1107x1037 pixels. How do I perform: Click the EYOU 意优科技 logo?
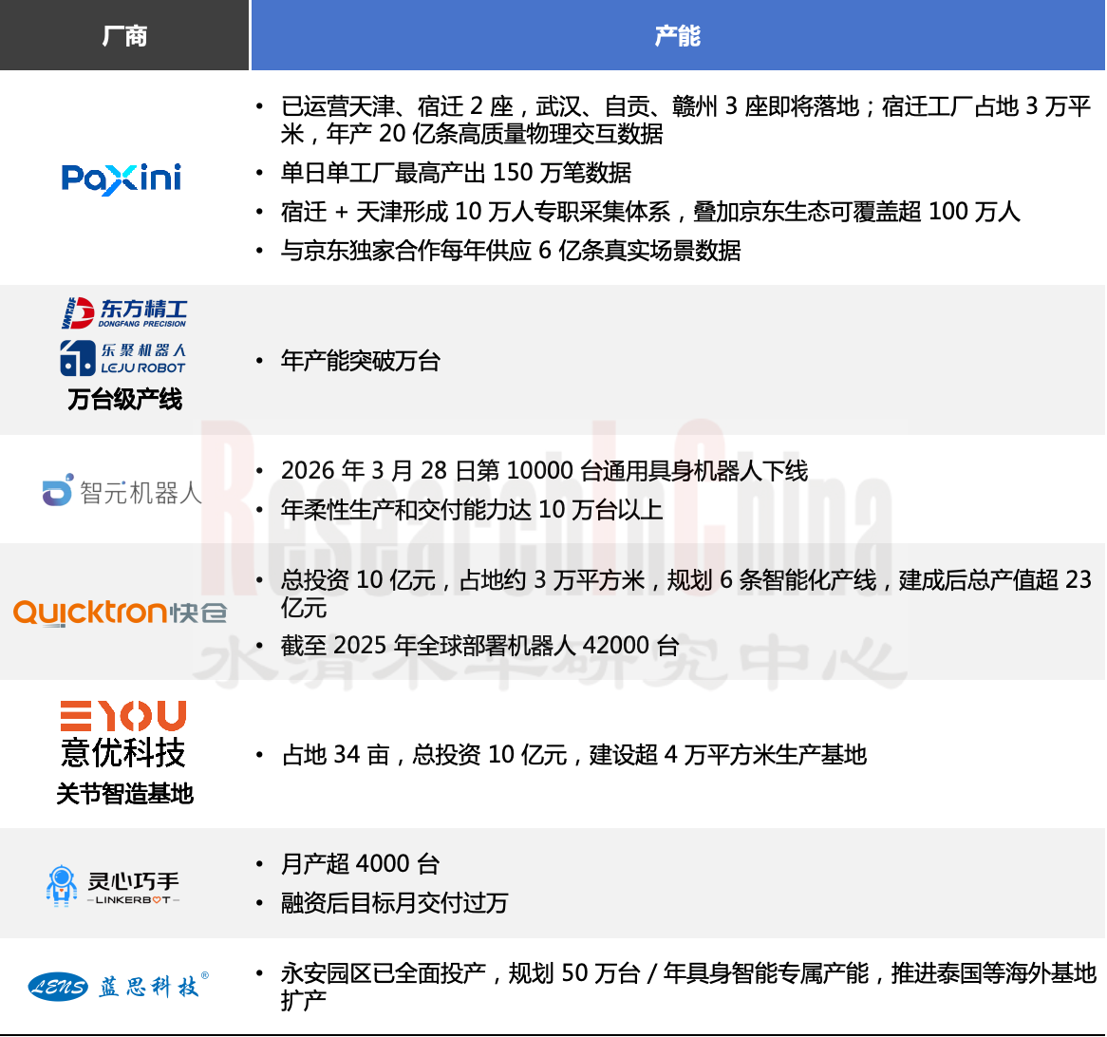pos(123,734)
